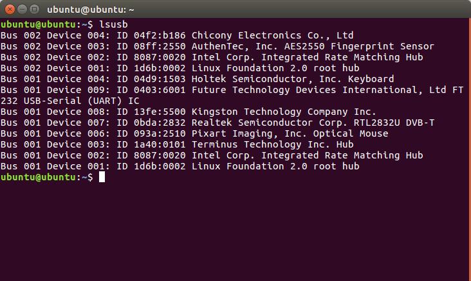Screen dimensions: 471x281
Task: Click the bottom 'ubuntu@ubuntu' prompt text
Action: pyautogui.click(x=38, y=177)
